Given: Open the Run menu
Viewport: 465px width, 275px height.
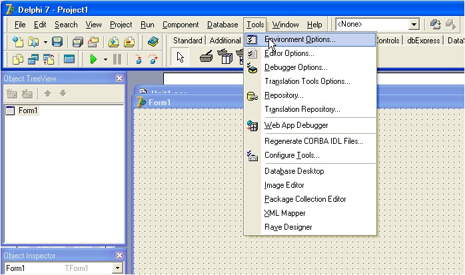Looking at the screenshot, I should coord(147,25).
